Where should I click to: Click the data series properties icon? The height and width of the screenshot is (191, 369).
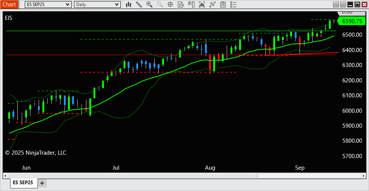tap(223, 4)
